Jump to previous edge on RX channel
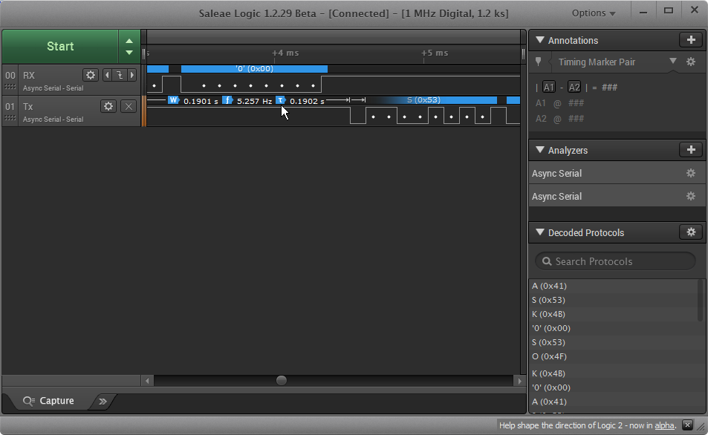Screen dimensions: 708x435 click(107, 75)
